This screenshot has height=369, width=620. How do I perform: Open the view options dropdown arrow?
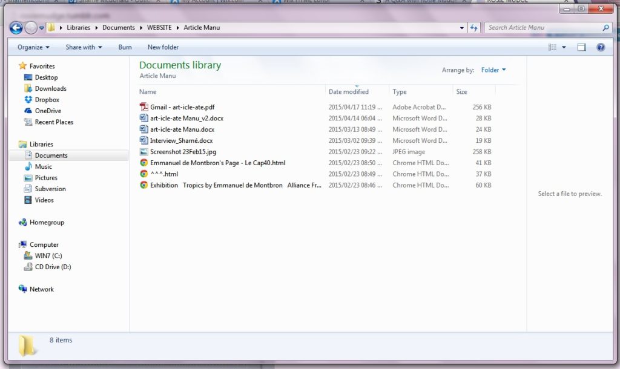564,47
